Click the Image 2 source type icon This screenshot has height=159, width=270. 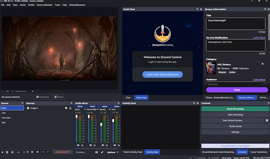(x=28, y=108)
